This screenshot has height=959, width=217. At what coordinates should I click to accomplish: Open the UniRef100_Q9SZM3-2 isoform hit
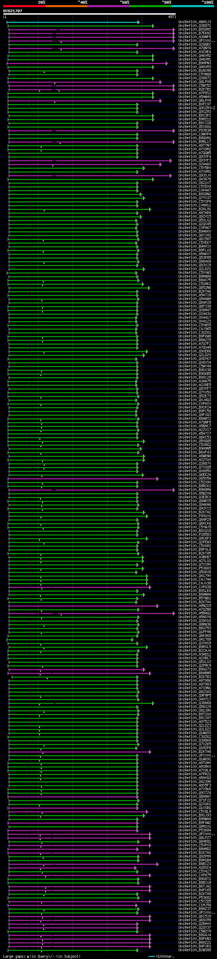pos(197,108)
